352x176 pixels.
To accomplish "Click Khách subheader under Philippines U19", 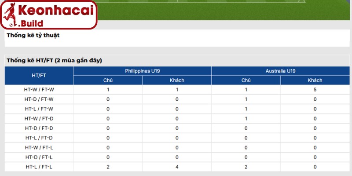I will point(177,80).
